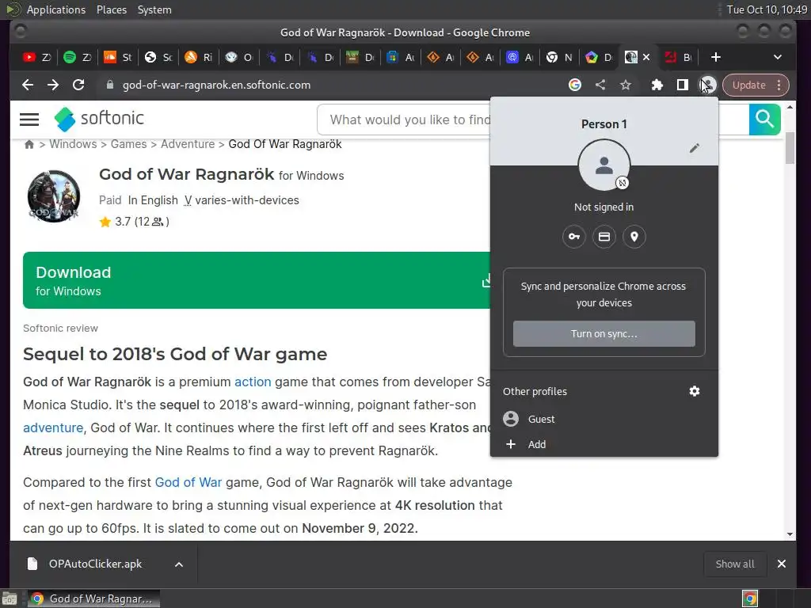
Task: Select the Guest profile
Action: [x=604, y=419]
